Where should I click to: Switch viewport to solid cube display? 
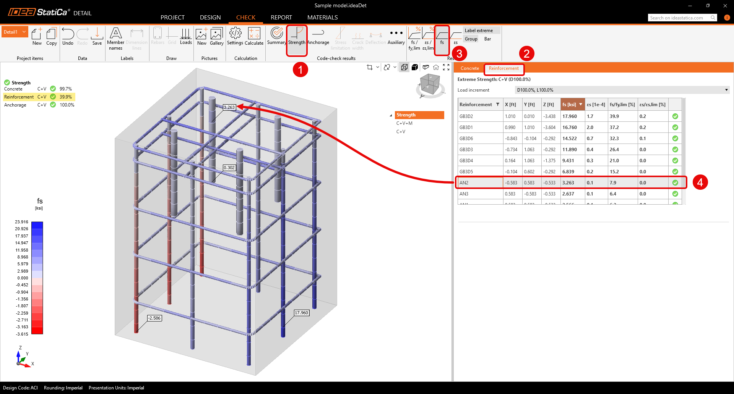[x=415, y=67]
